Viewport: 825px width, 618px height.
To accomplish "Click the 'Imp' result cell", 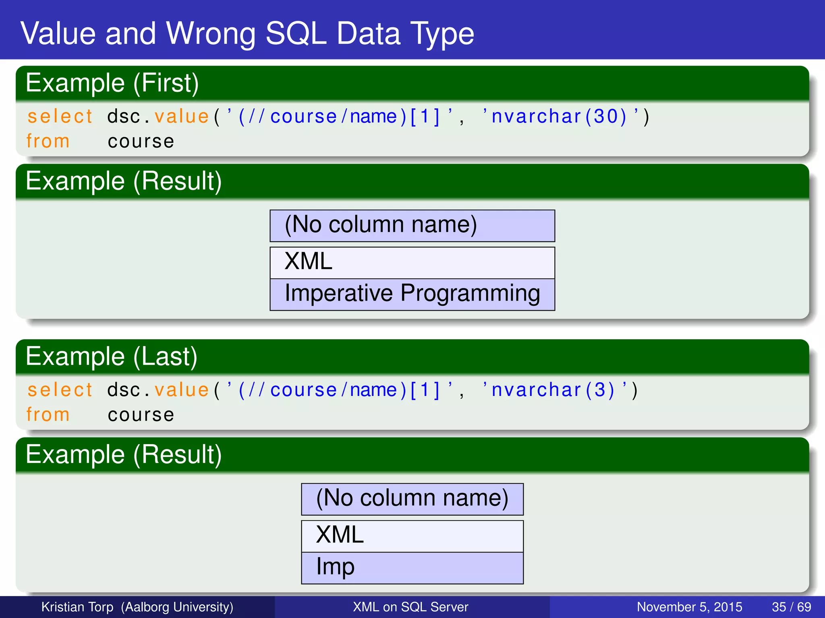I will (x=412, y=568).
